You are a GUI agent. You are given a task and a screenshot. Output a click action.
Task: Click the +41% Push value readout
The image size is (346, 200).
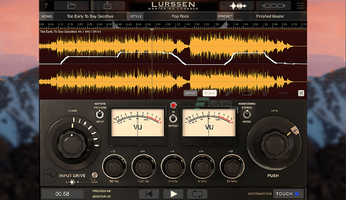pos(274,111)
